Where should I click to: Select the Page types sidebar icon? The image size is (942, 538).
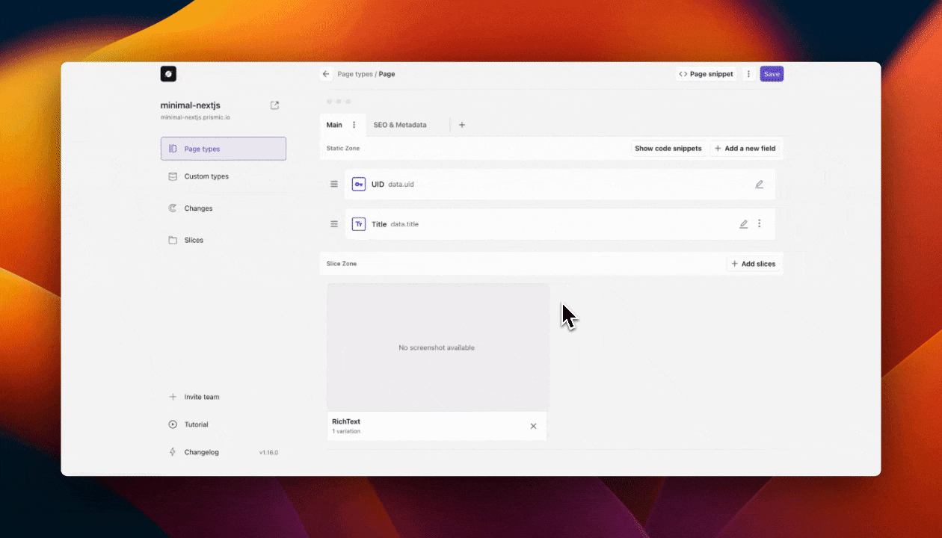pos(173,149)
